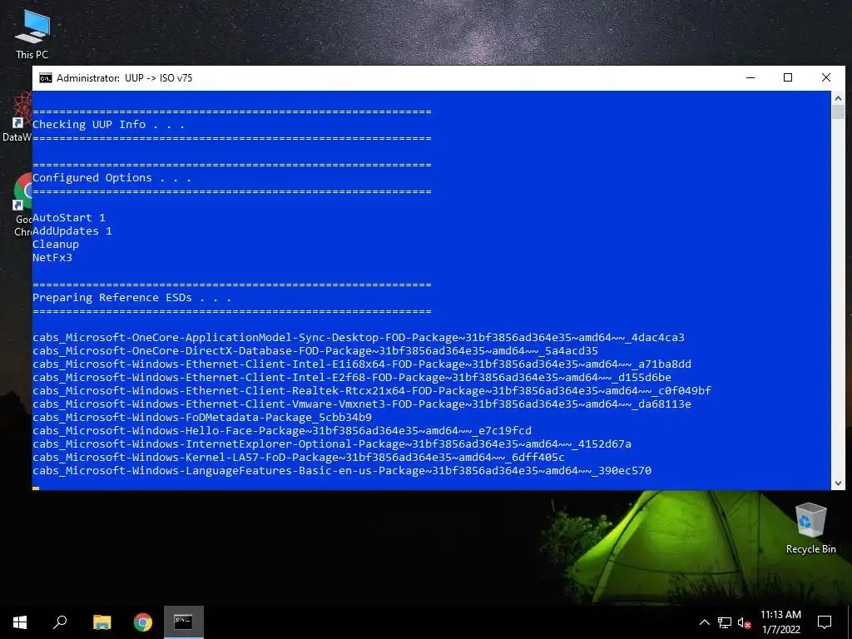This screenshot has width=852, height=639.
Task: Click the FoDMetadata-Package_5cbb34b9 line
Action: tap(202, 418)
